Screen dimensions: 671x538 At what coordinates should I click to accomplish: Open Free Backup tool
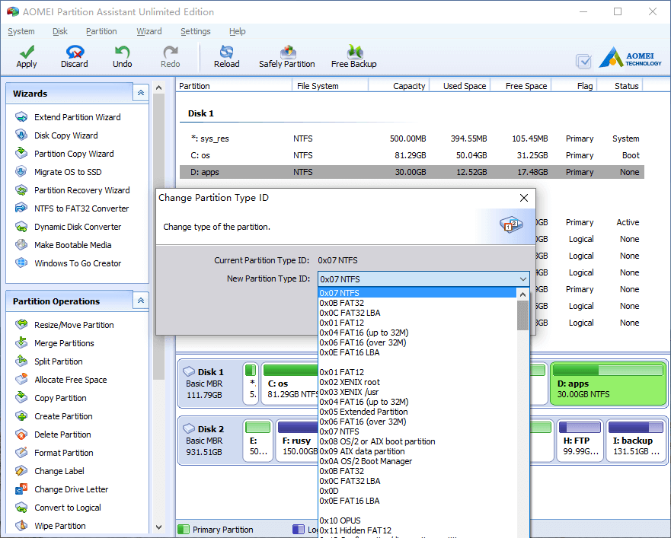point(354,57)
